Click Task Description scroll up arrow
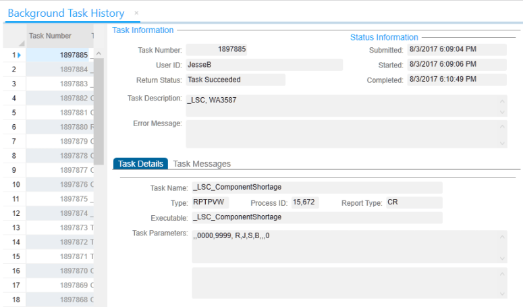Screen dimensions: 523x307 [x=501, y=101]
